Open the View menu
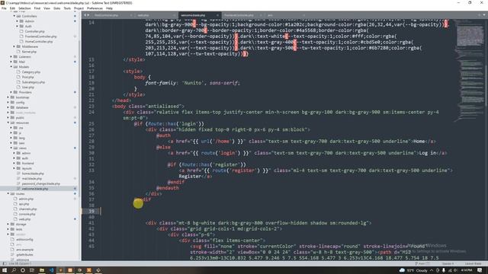Viewport: 488px width, 274px height. click(x=47, y=8)
